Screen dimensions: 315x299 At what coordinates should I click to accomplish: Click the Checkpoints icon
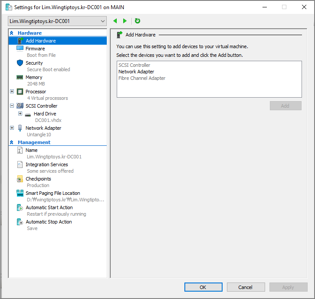[20, 179]
